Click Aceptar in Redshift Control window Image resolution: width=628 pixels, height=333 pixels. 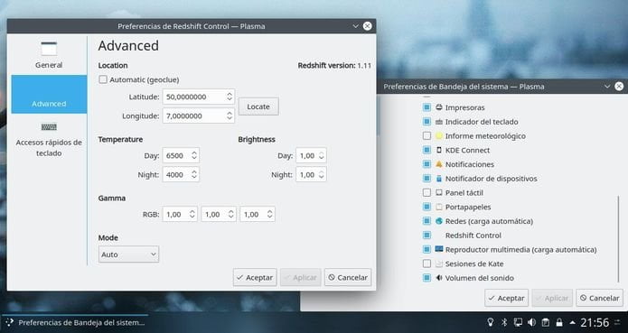click(255, 277)
